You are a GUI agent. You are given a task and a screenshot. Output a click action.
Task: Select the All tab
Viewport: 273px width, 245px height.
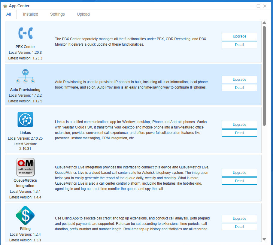coord(8,14)
